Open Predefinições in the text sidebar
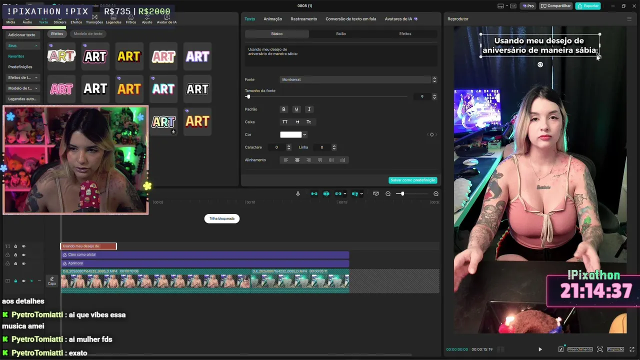This screenshot has height=360, width=640. pyautogui.click(x=20, y=67)
